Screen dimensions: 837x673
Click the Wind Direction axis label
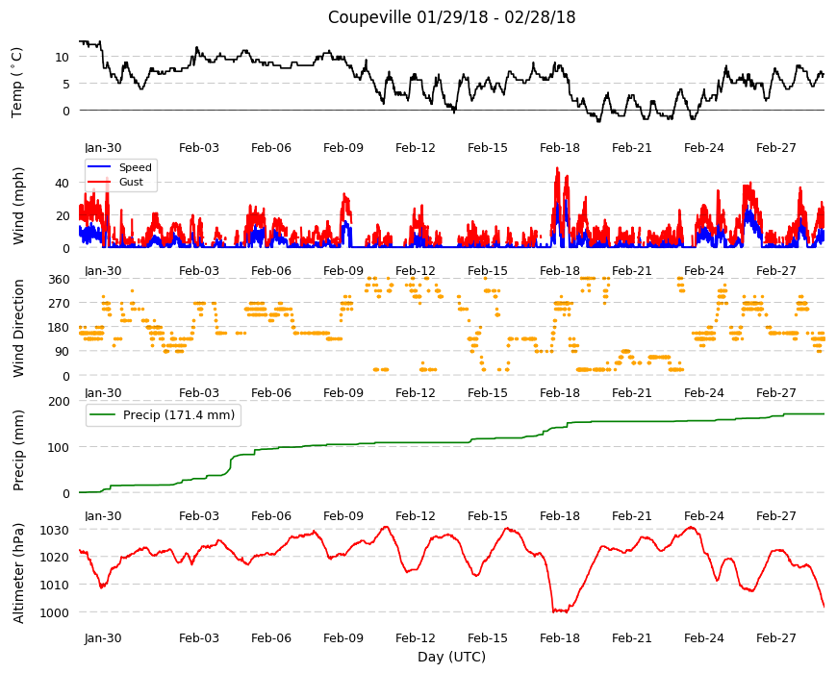pos(18,328)
